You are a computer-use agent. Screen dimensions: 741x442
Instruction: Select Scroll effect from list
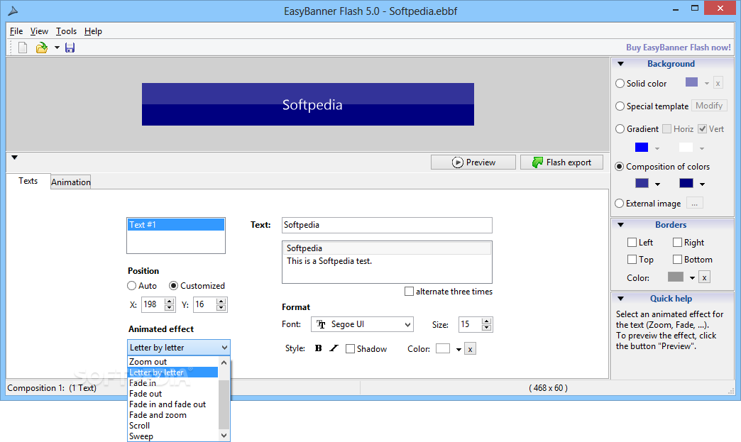(172, 426)
